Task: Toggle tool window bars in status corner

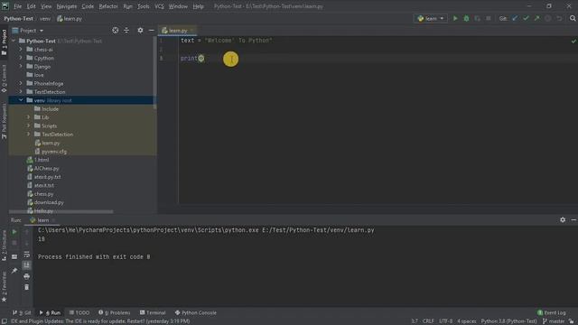Action: click(4, 321)
